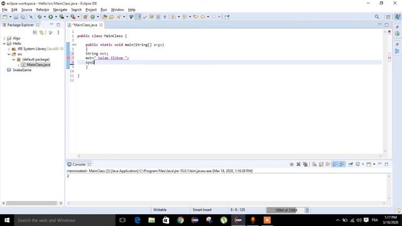Click the Save All toolbar icon

pyautogui.click(x=23, y=17)
